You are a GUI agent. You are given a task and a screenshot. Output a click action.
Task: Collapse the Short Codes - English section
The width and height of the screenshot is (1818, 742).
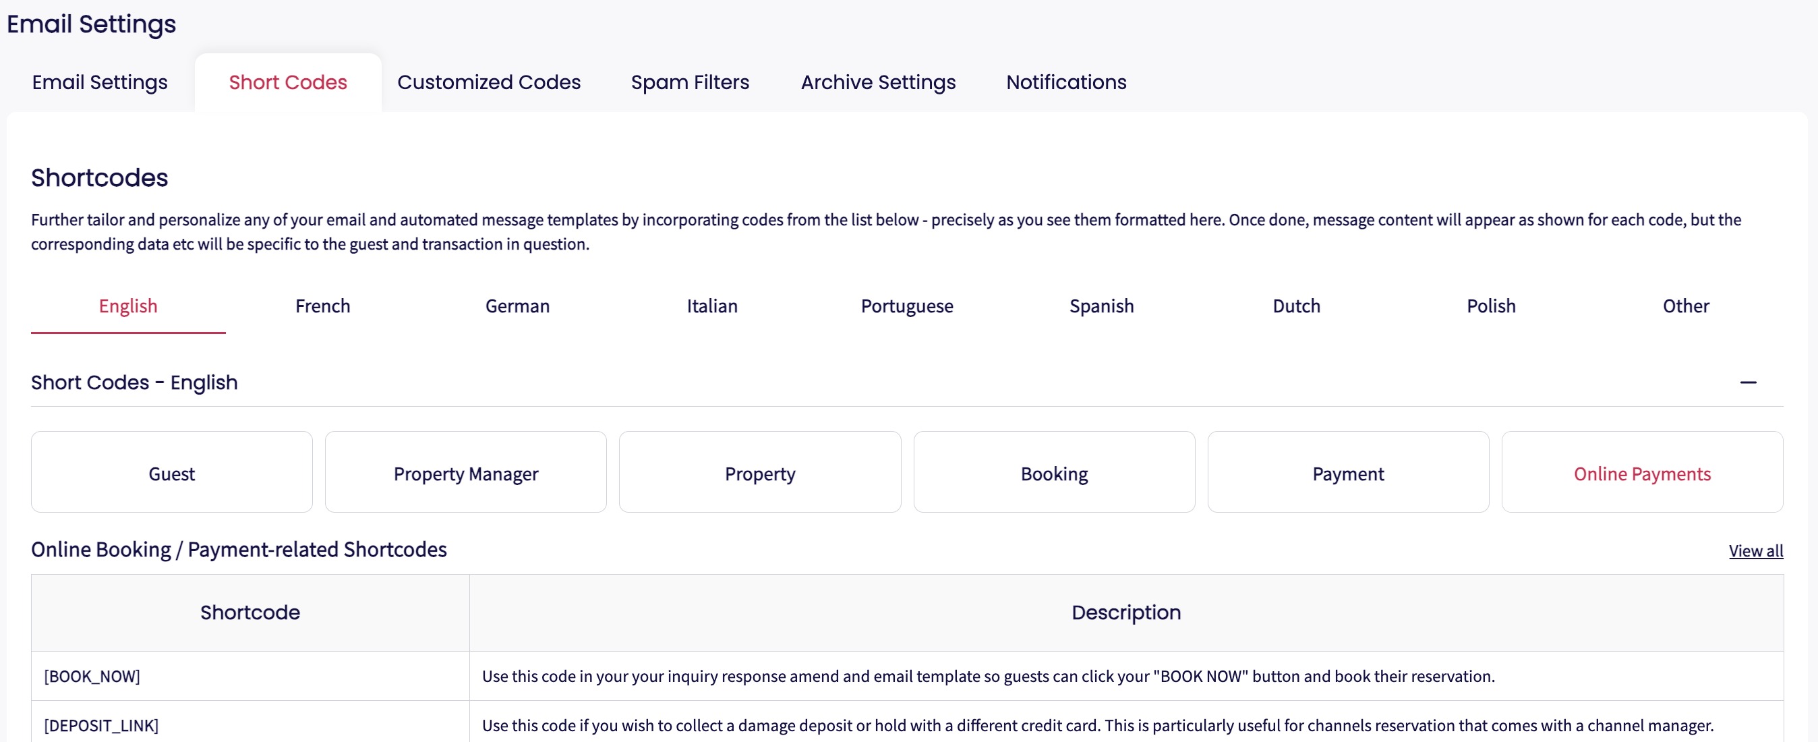[1747, 382]
